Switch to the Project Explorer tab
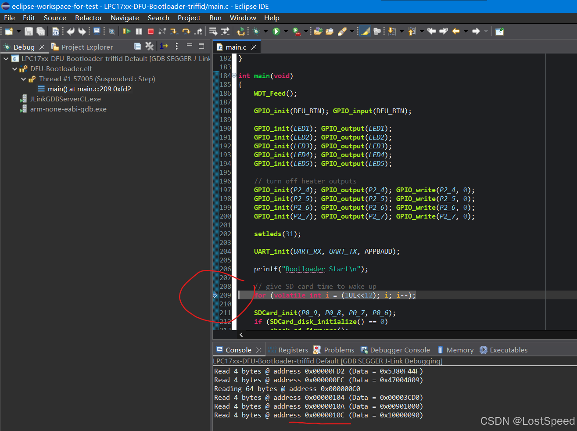Image resolution: width=577 pixels, height=431 pixels. pyautogui.click(x=82, y=47)
